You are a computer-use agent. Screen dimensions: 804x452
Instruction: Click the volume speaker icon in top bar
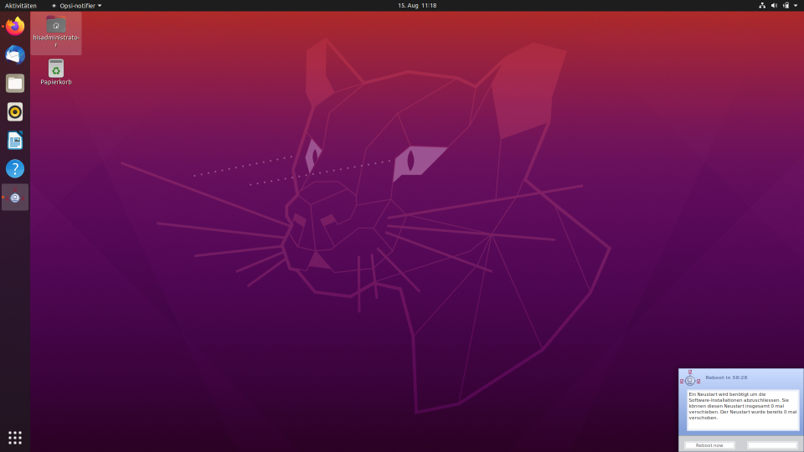(774, 6)
